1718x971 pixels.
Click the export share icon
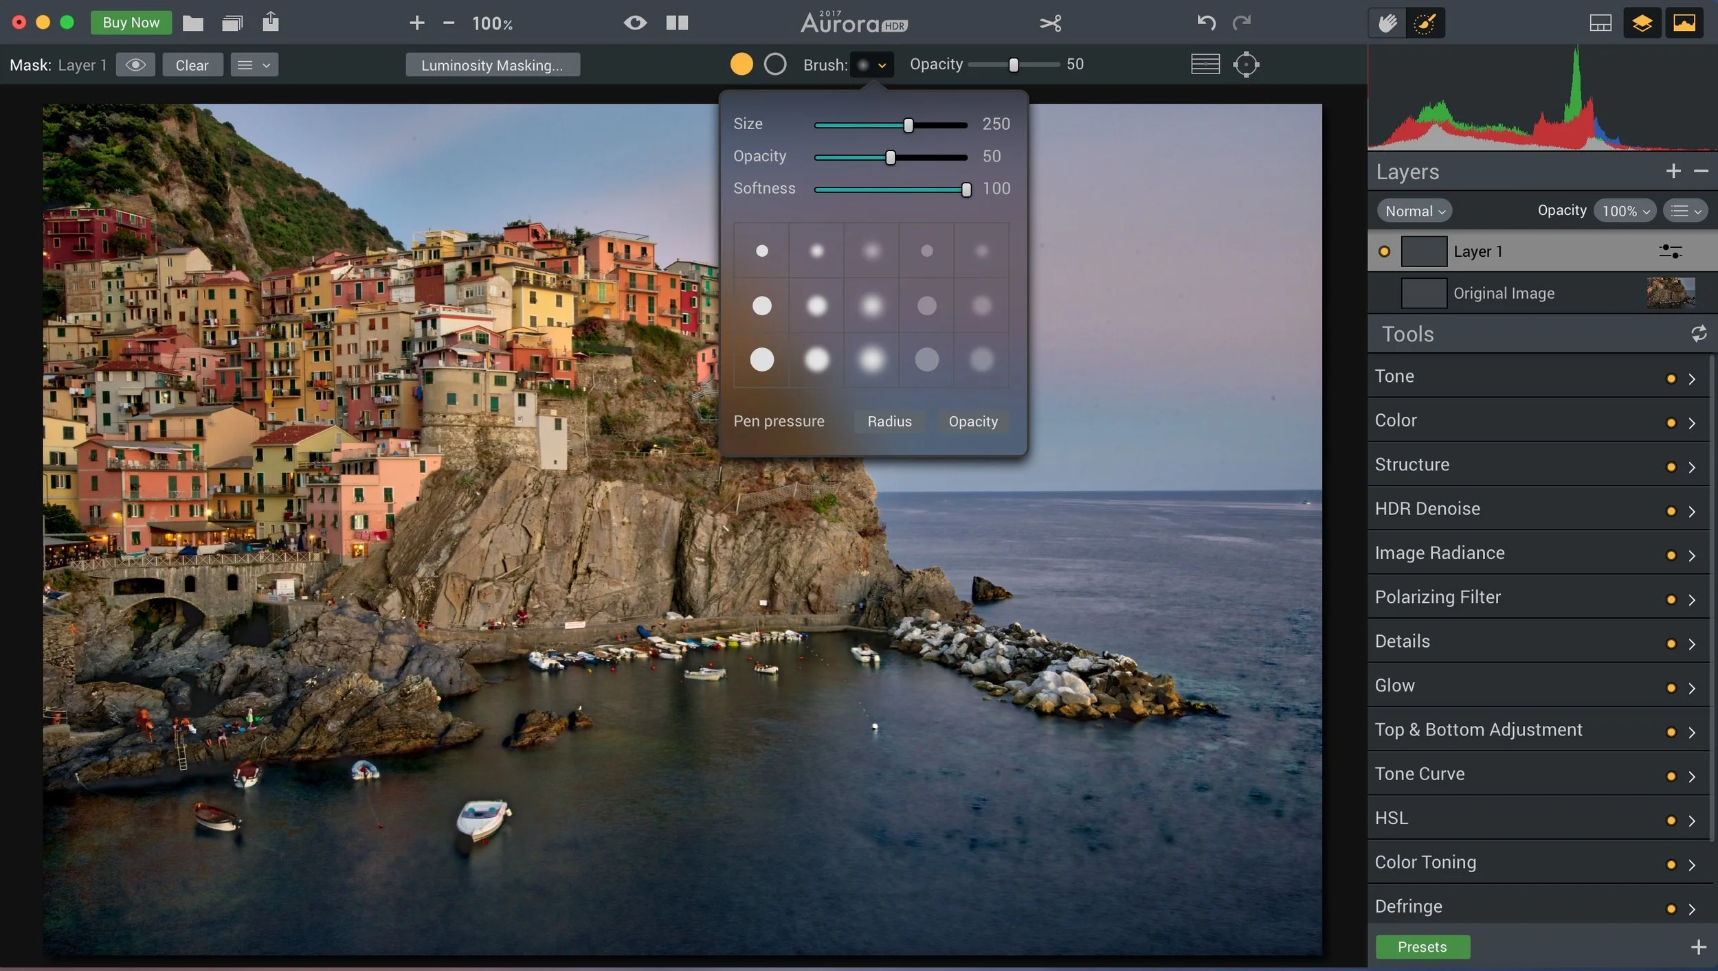271,22
